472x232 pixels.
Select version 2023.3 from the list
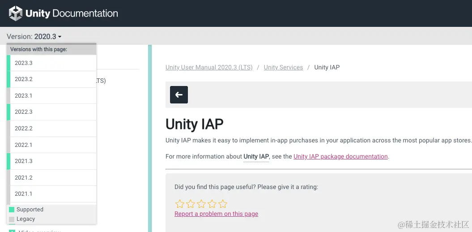[x=51, y=63]
